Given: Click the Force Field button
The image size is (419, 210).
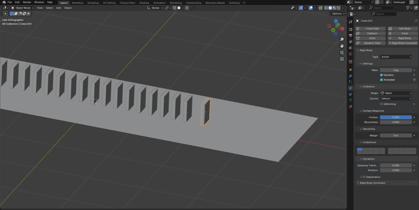Looking at the screenshot, I should (x=370, y=29).
